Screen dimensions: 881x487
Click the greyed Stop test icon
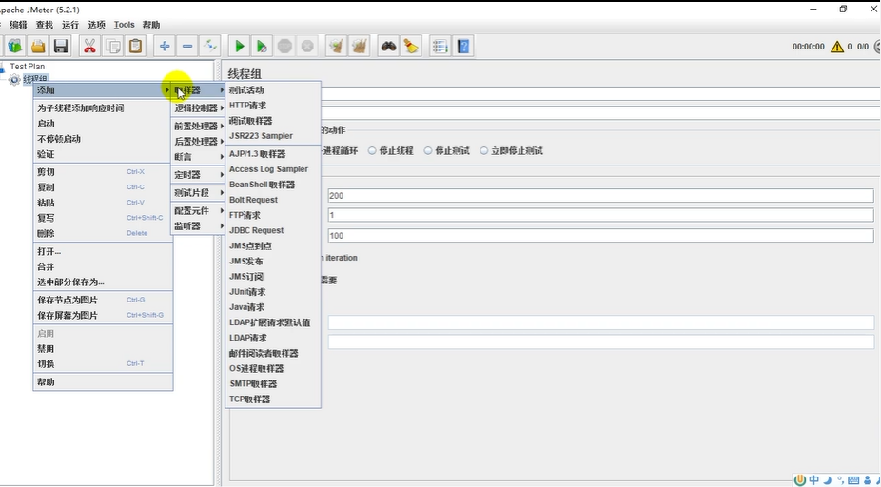284,46
